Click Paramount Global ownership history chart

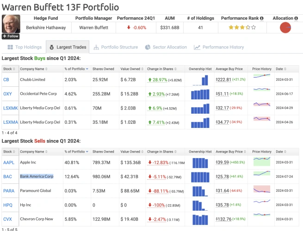coord(200,191)
